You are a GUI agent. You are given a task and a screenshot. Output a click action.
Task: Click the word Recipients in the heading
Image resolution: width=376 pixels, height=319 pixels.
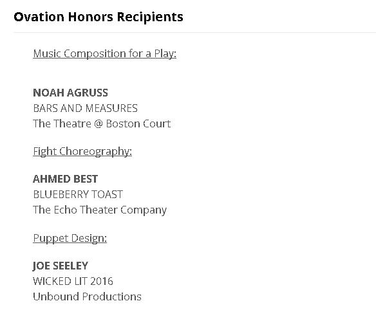(150, 17)
